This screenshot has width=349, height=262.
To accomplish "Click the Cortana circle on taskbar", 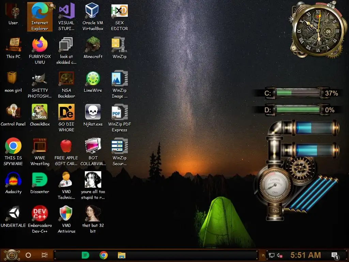I will click(x=28, y=255).
